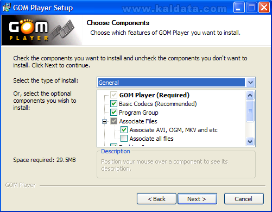This screenshot has width=272, height=212.
Task: Collapse the Associate Files tree node
Action: (104, 121)
